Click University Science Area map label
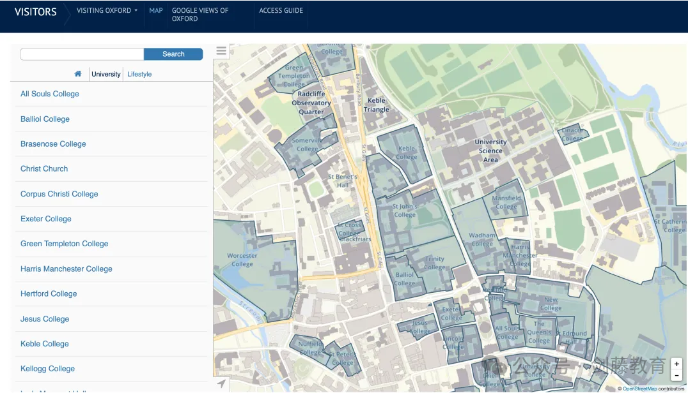This screenshot has height=393, width=688. 490,151
